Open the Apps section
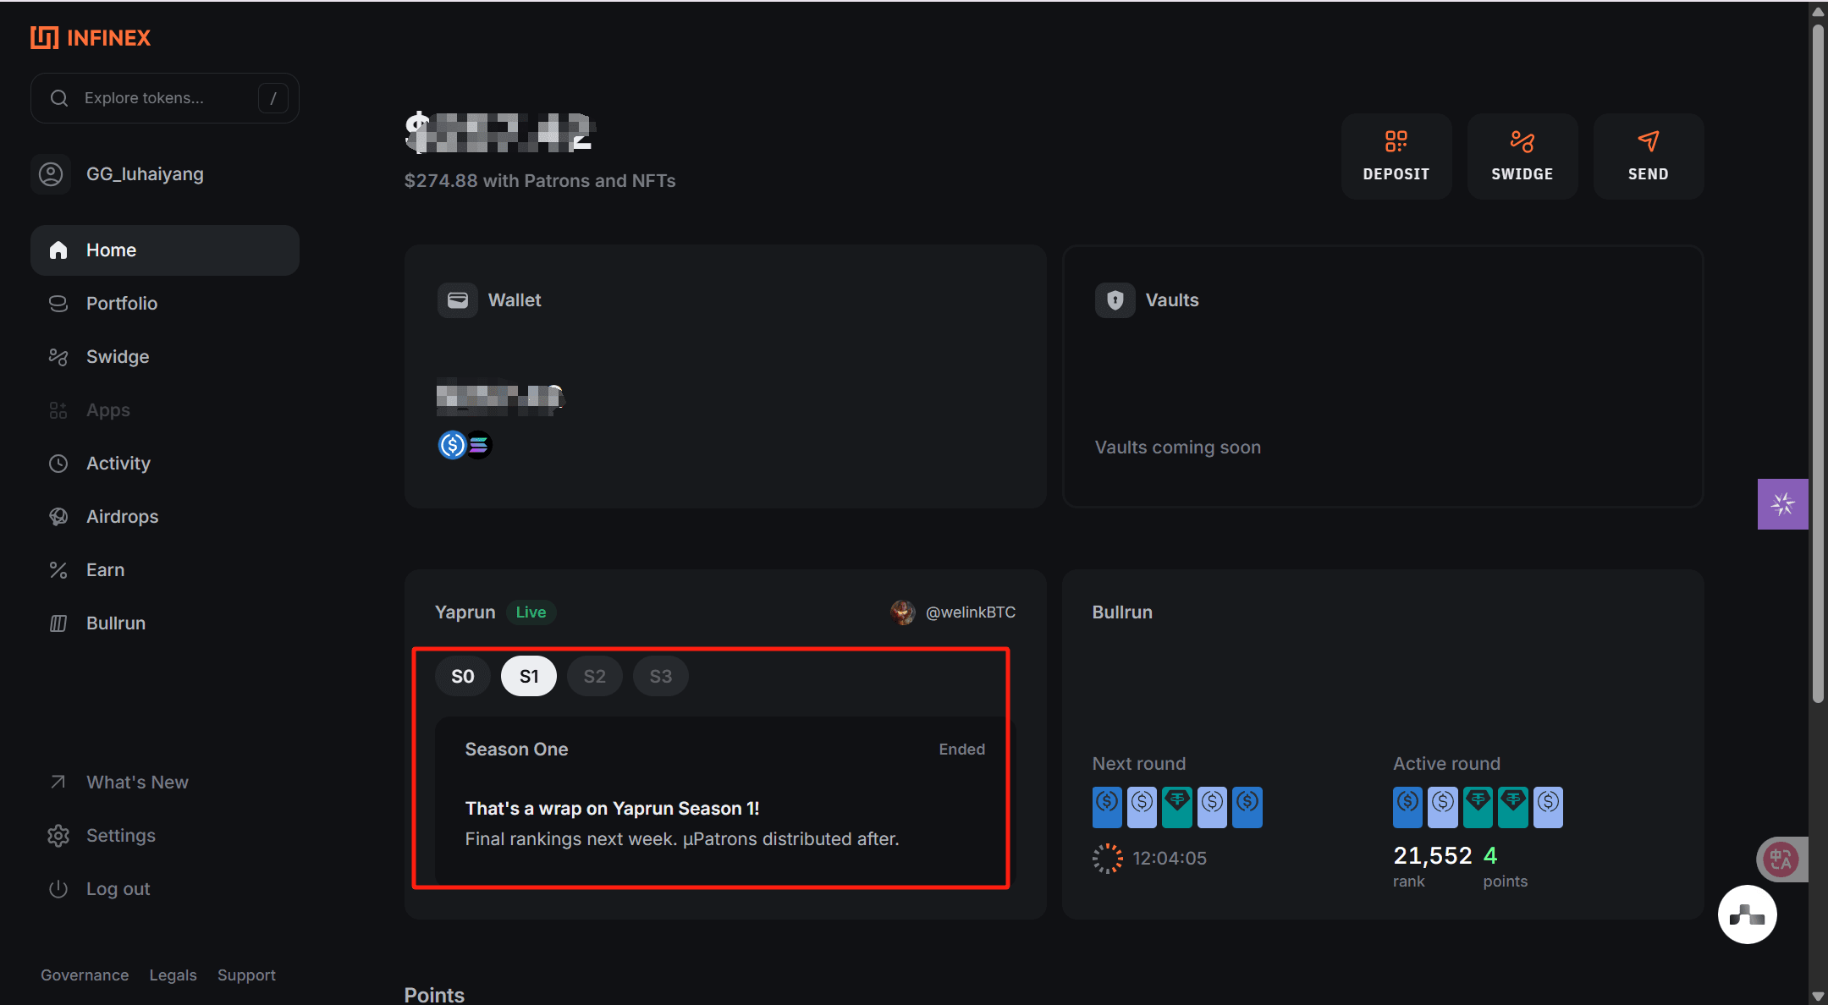The width and height of the screenshot is (1828, 1005). coord(165,410)
